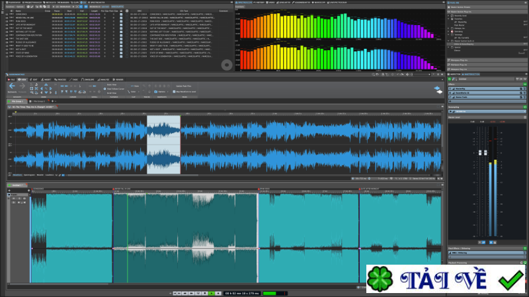This screenshot has width=529, height=297.
Task: Click the right master level fader
Action: coord(485,152)
